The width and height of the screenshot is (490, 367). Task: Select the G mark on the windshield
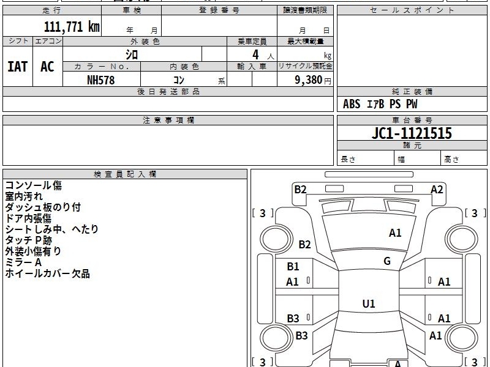pos(387,261)
